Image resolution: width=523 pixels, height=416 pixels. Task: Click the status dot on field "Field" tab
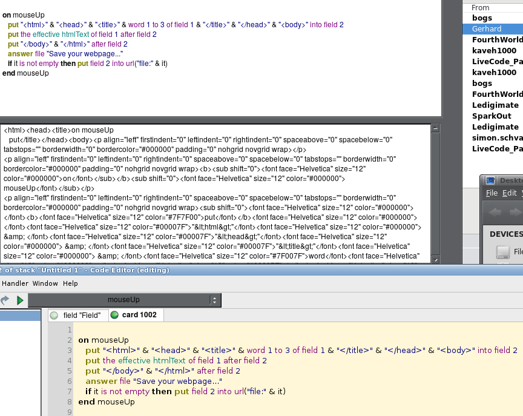click(54, 315)
